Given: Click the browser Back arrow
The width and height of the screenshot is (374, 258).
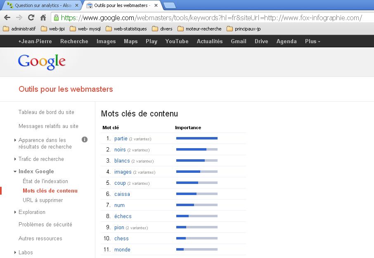Looking at the screenshot, I should click(x=7, y=17).
